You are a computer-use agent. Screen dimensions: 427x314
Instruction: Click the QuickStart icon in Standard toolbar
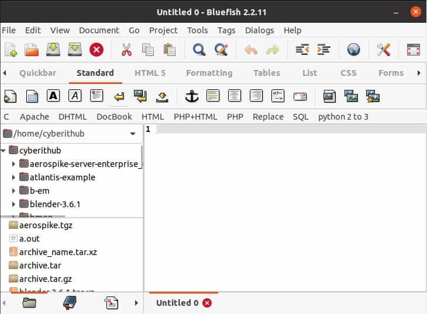tap(11, 96)
